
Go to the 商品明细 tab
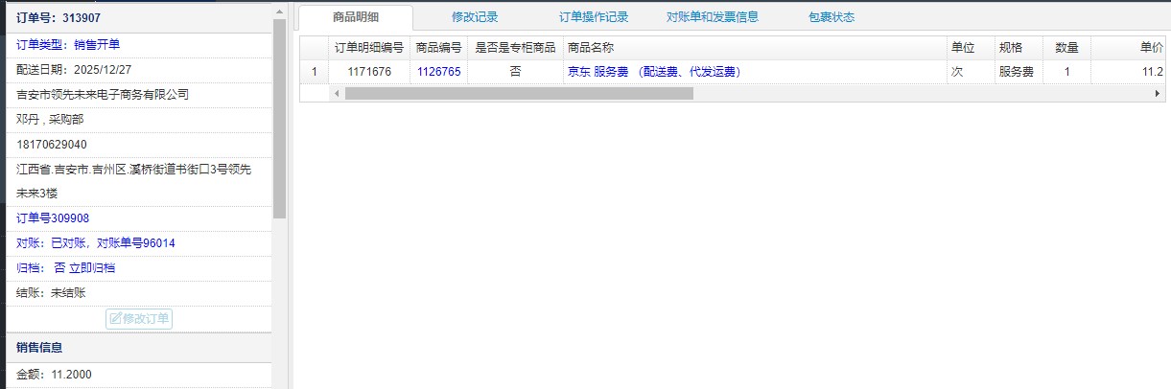(356, 17)
